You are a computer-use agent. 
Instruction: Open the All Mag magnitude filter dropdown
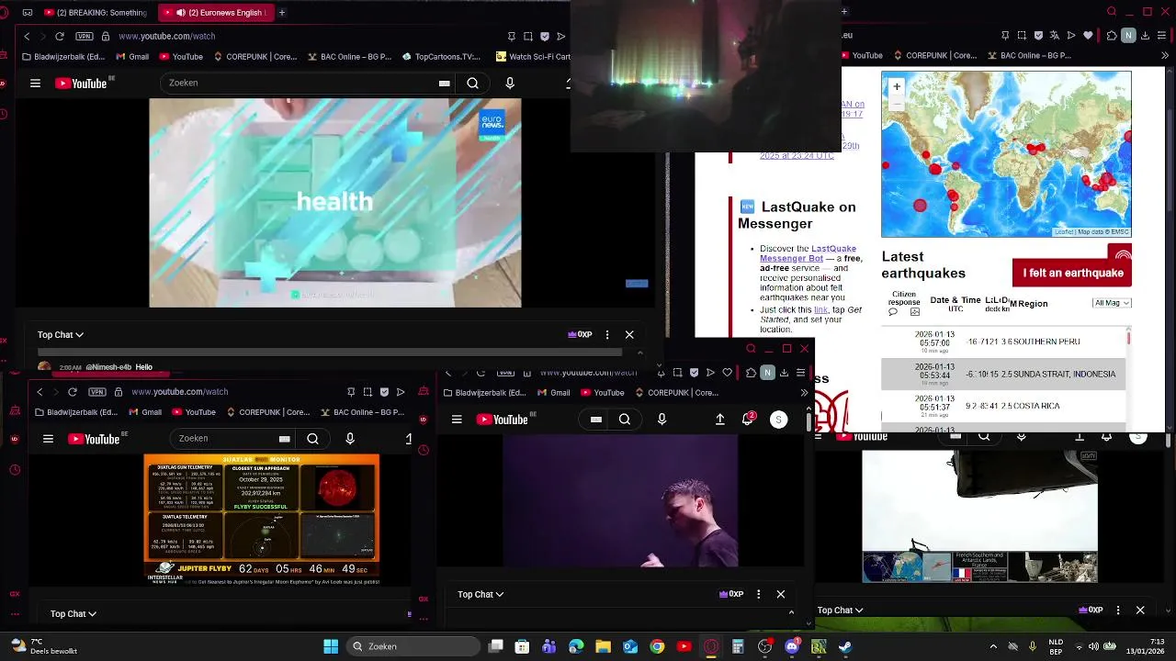[1112, 303]
